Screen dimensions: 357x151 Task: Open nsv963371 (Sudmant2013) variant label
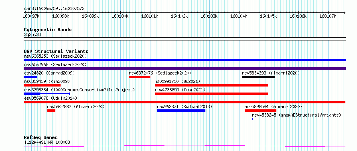(185, 107)
